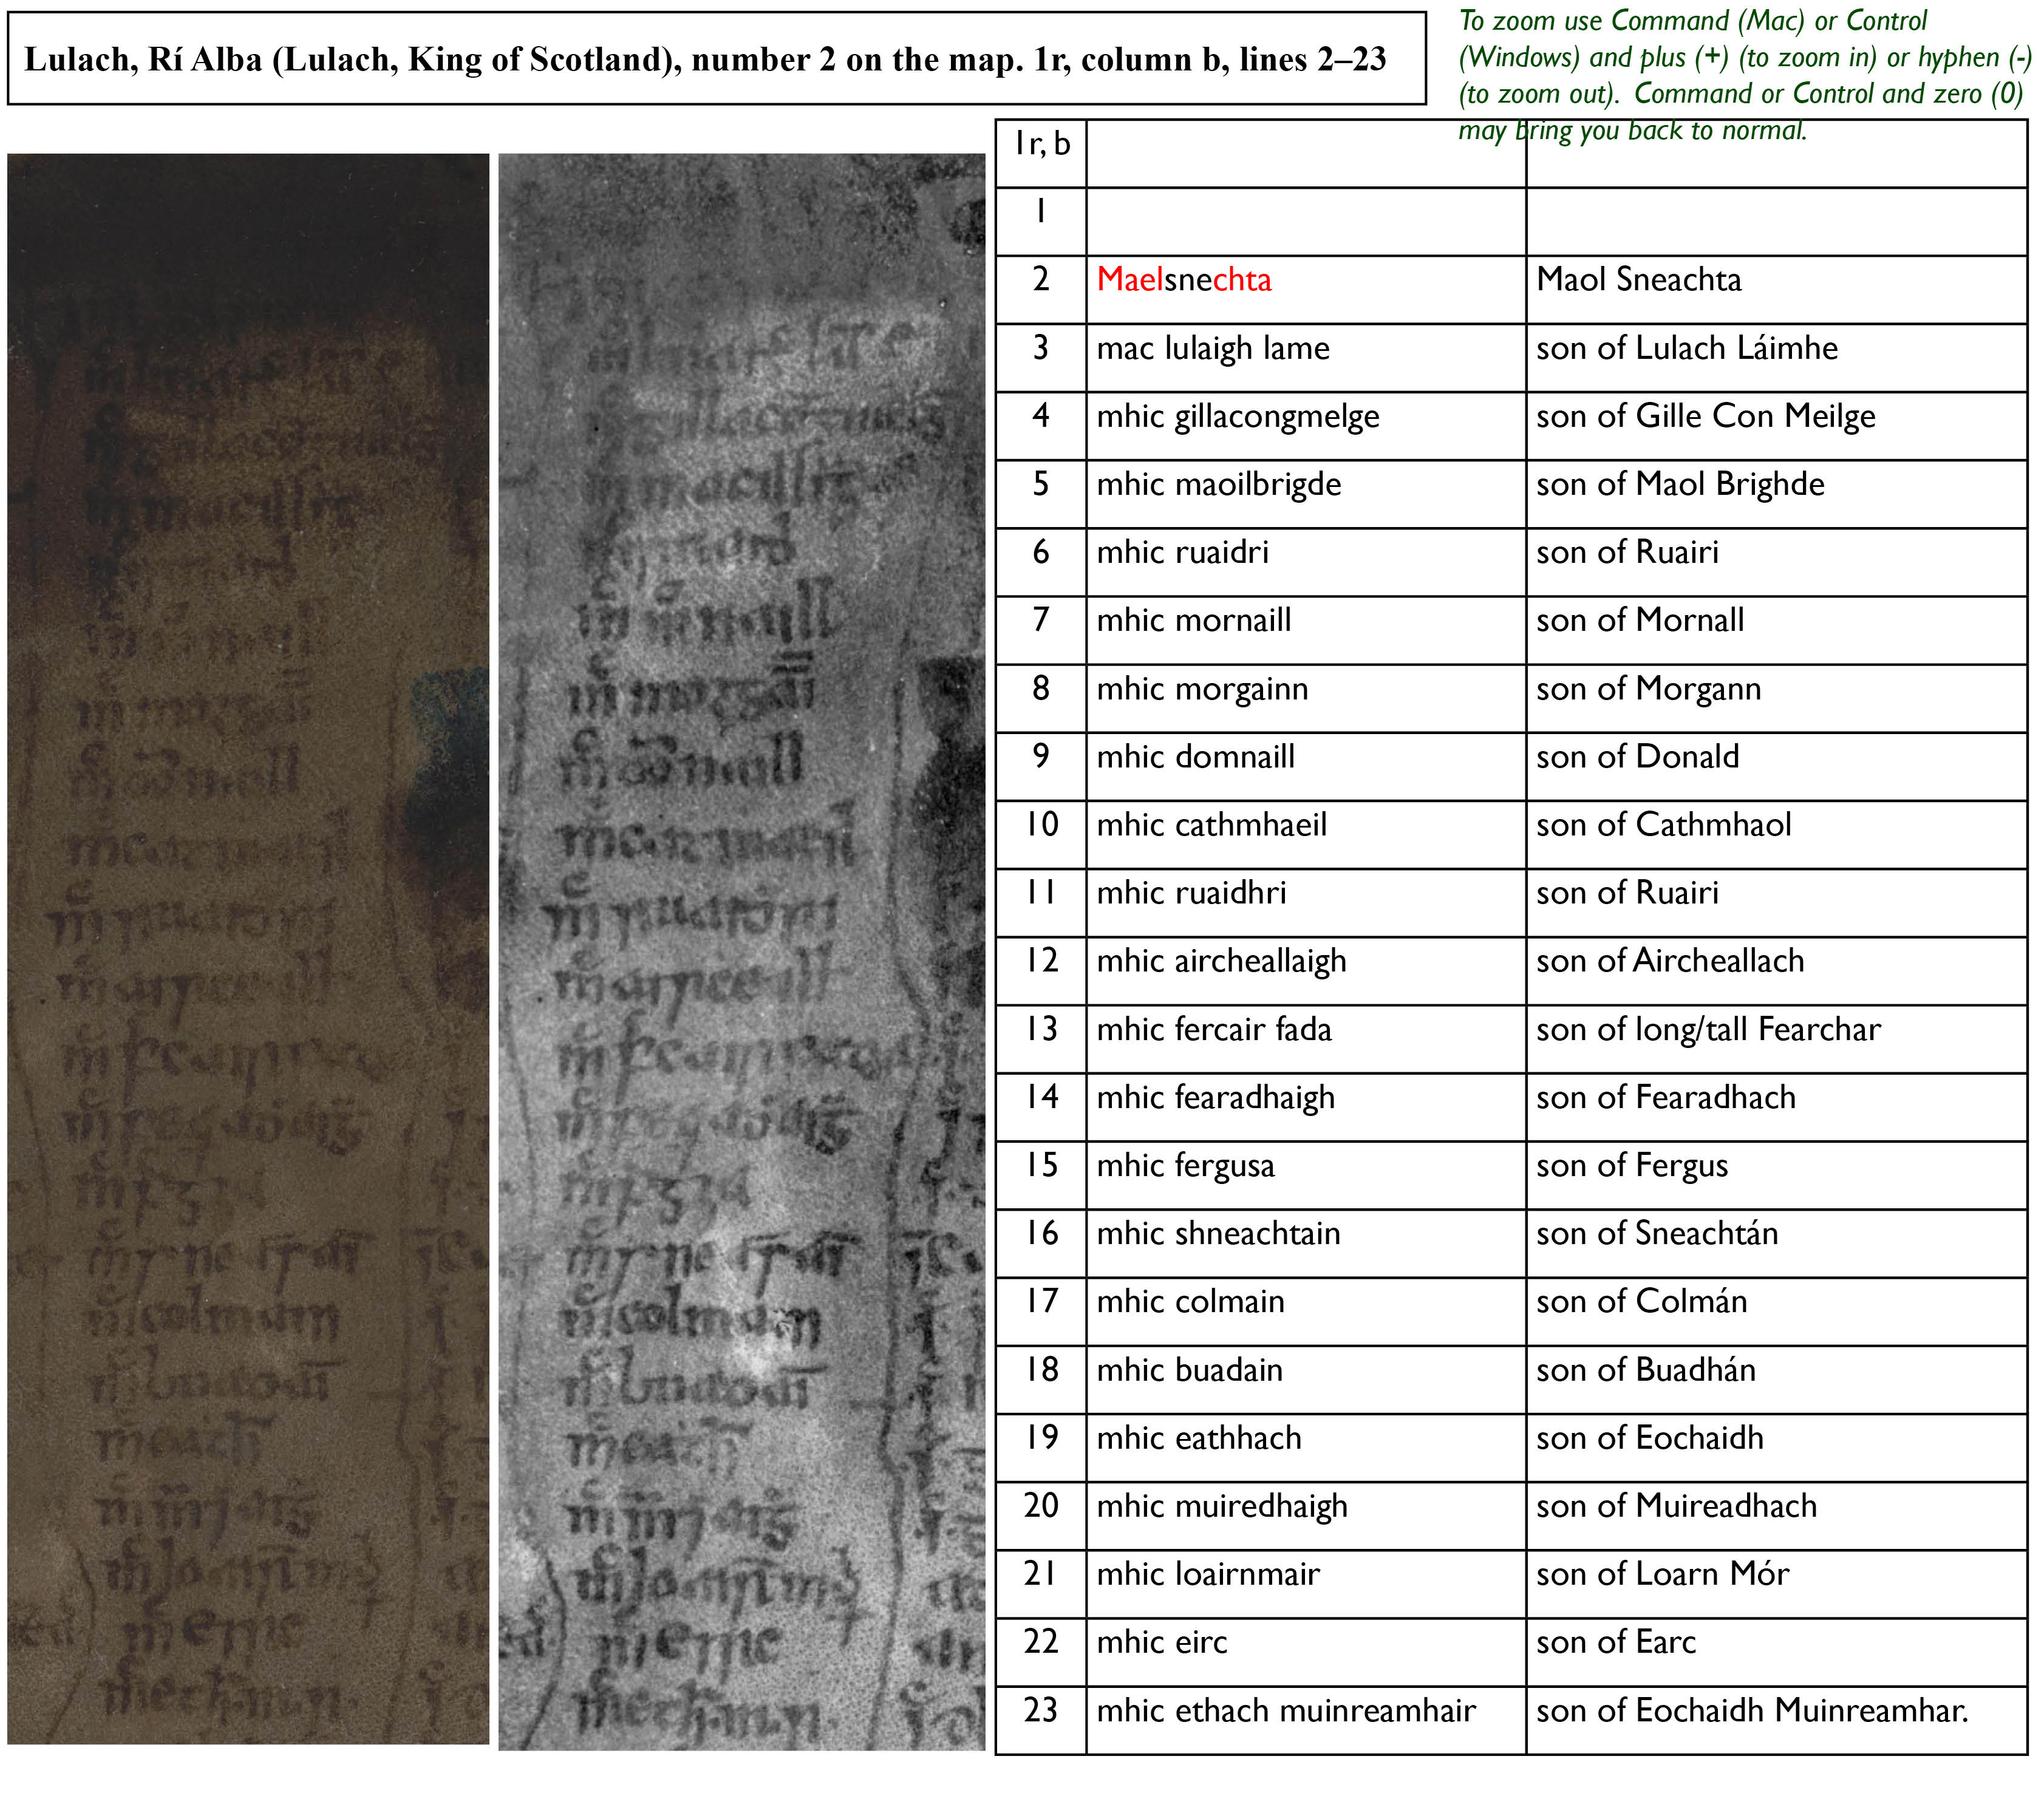Image resolution: width=2044 pixels, height=1793 pixels.
Task: Click 'son of Colmán' cell
Action: [x=1777, y=1311]
